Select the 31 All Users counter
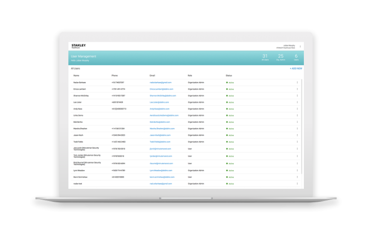374x235 pixels. pos(265,57)
